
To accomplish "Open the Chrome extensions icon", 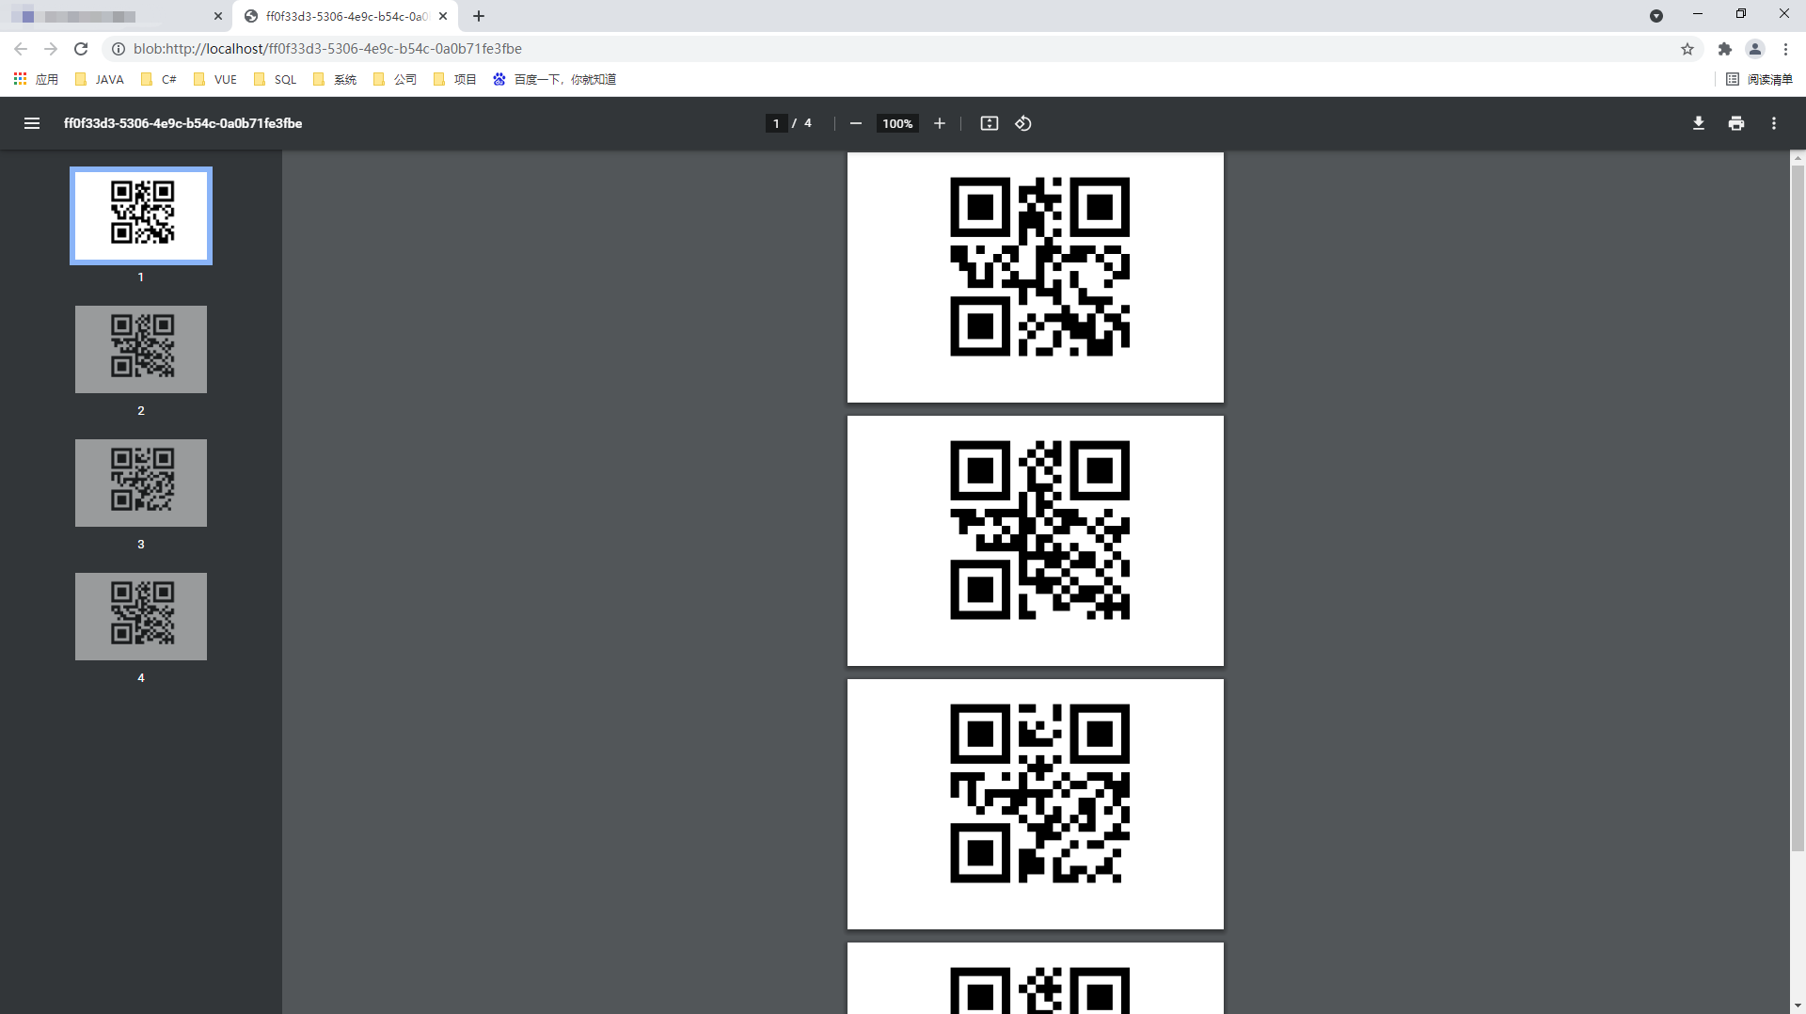I will coord(1725,49).
